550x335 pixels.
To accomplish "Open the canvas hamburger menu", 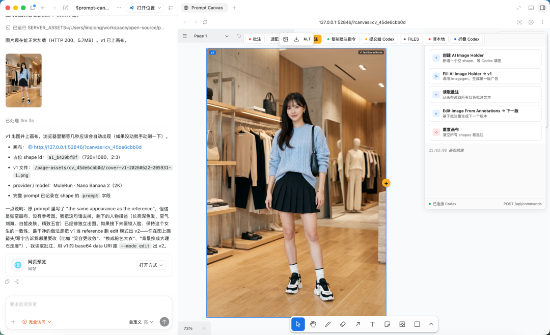I will coord(185,36).
